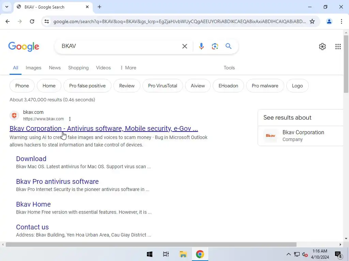Open the Bkav Pro antivirus software sitelink
Viewport: 349px width, 261px height.
tap(57, 181)
